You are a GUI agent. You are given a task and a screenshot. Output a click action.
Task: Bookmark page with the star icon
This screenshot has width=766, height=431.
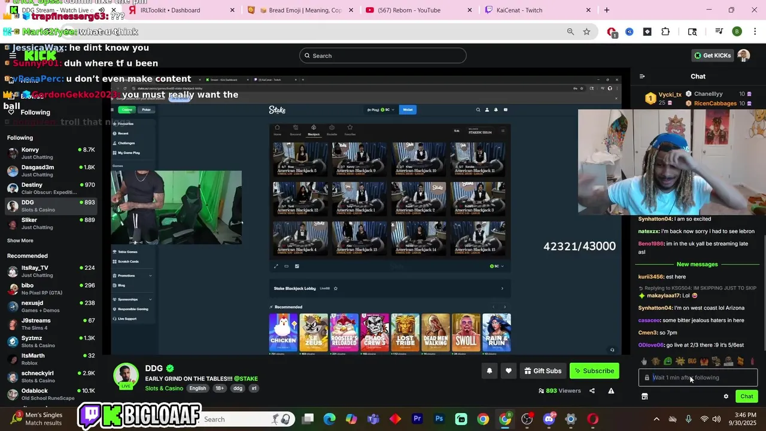point(586,32)
